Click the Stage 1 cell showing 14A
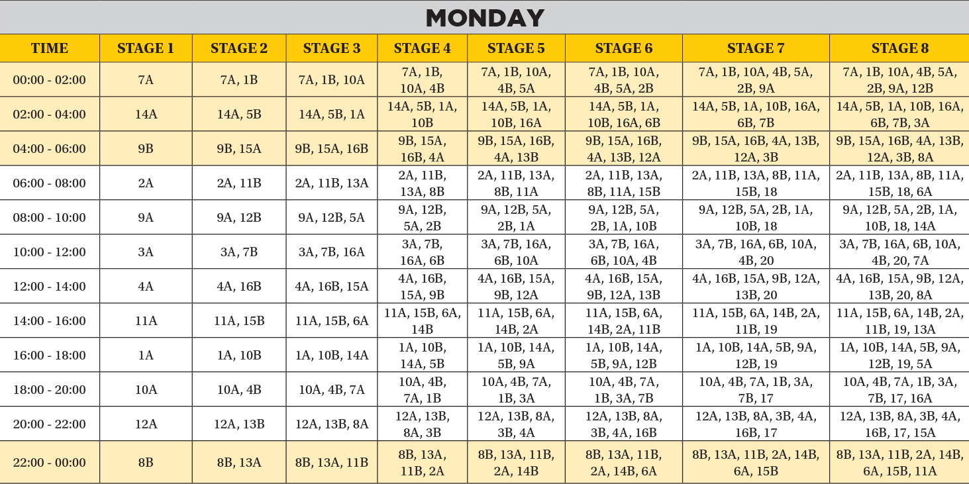The image size is (969, 484). (x=146, y=115)
